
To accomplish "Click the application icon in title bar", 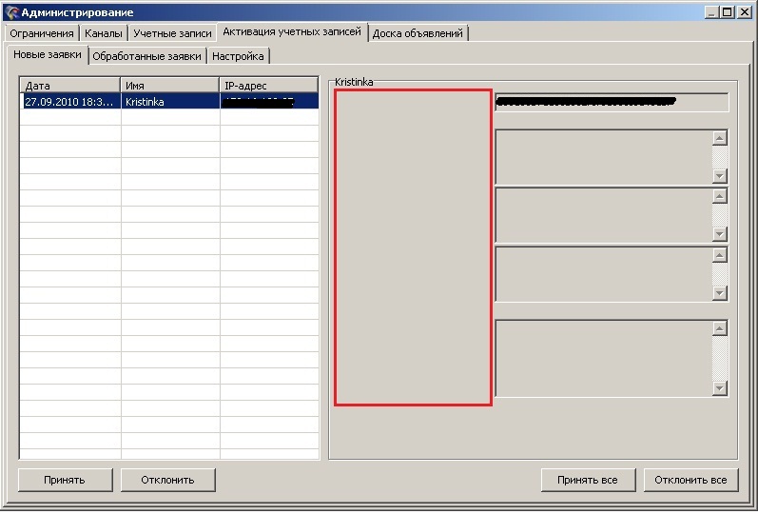I will click(x=11, y=12).
